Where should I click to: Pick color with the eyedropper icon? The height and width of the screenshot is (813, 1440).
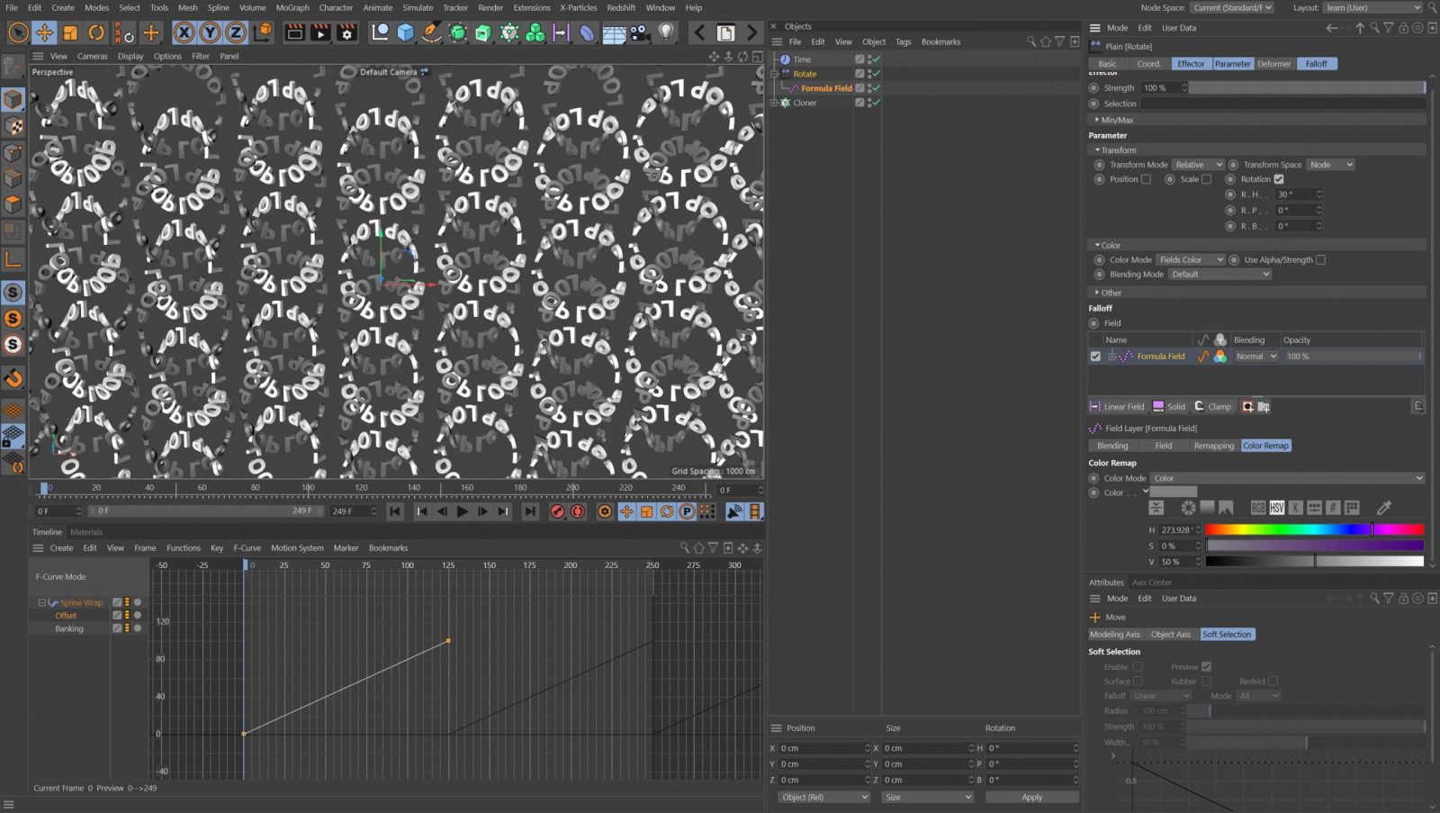pyautogui.click(x=1384, y=508)
